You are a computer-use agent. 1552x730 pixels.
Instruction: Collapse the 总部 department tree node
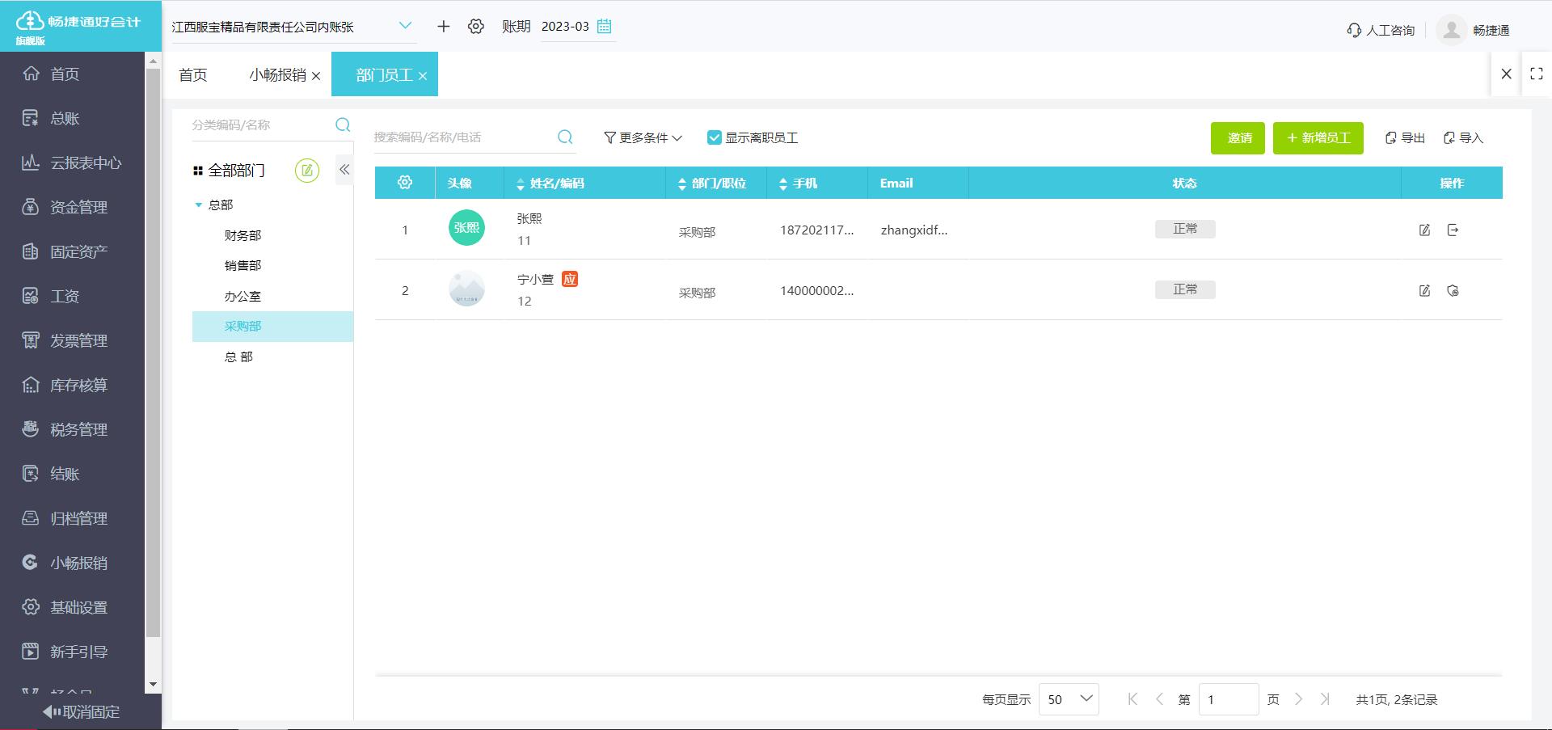point(198,205)
